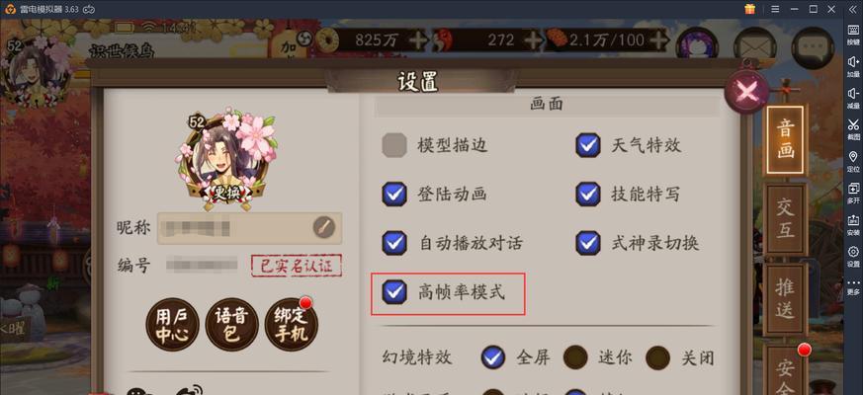The height and width of the screenshot is (395, 863).
Task: Select 迷你 radio for 幻境特效
Action: click(x=575, y=357)
